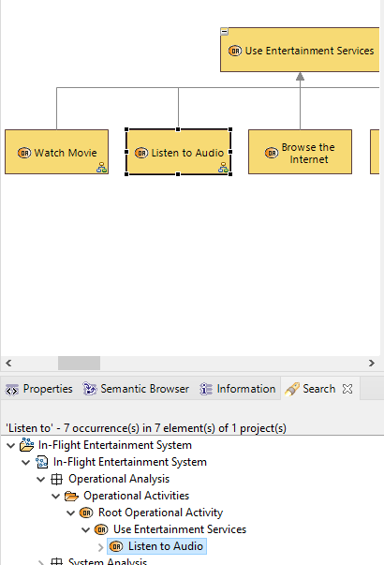Click the OA icon in Use Entertainment Services box
The height and width of the screenshot is (565, 384).
click(235, 51)
